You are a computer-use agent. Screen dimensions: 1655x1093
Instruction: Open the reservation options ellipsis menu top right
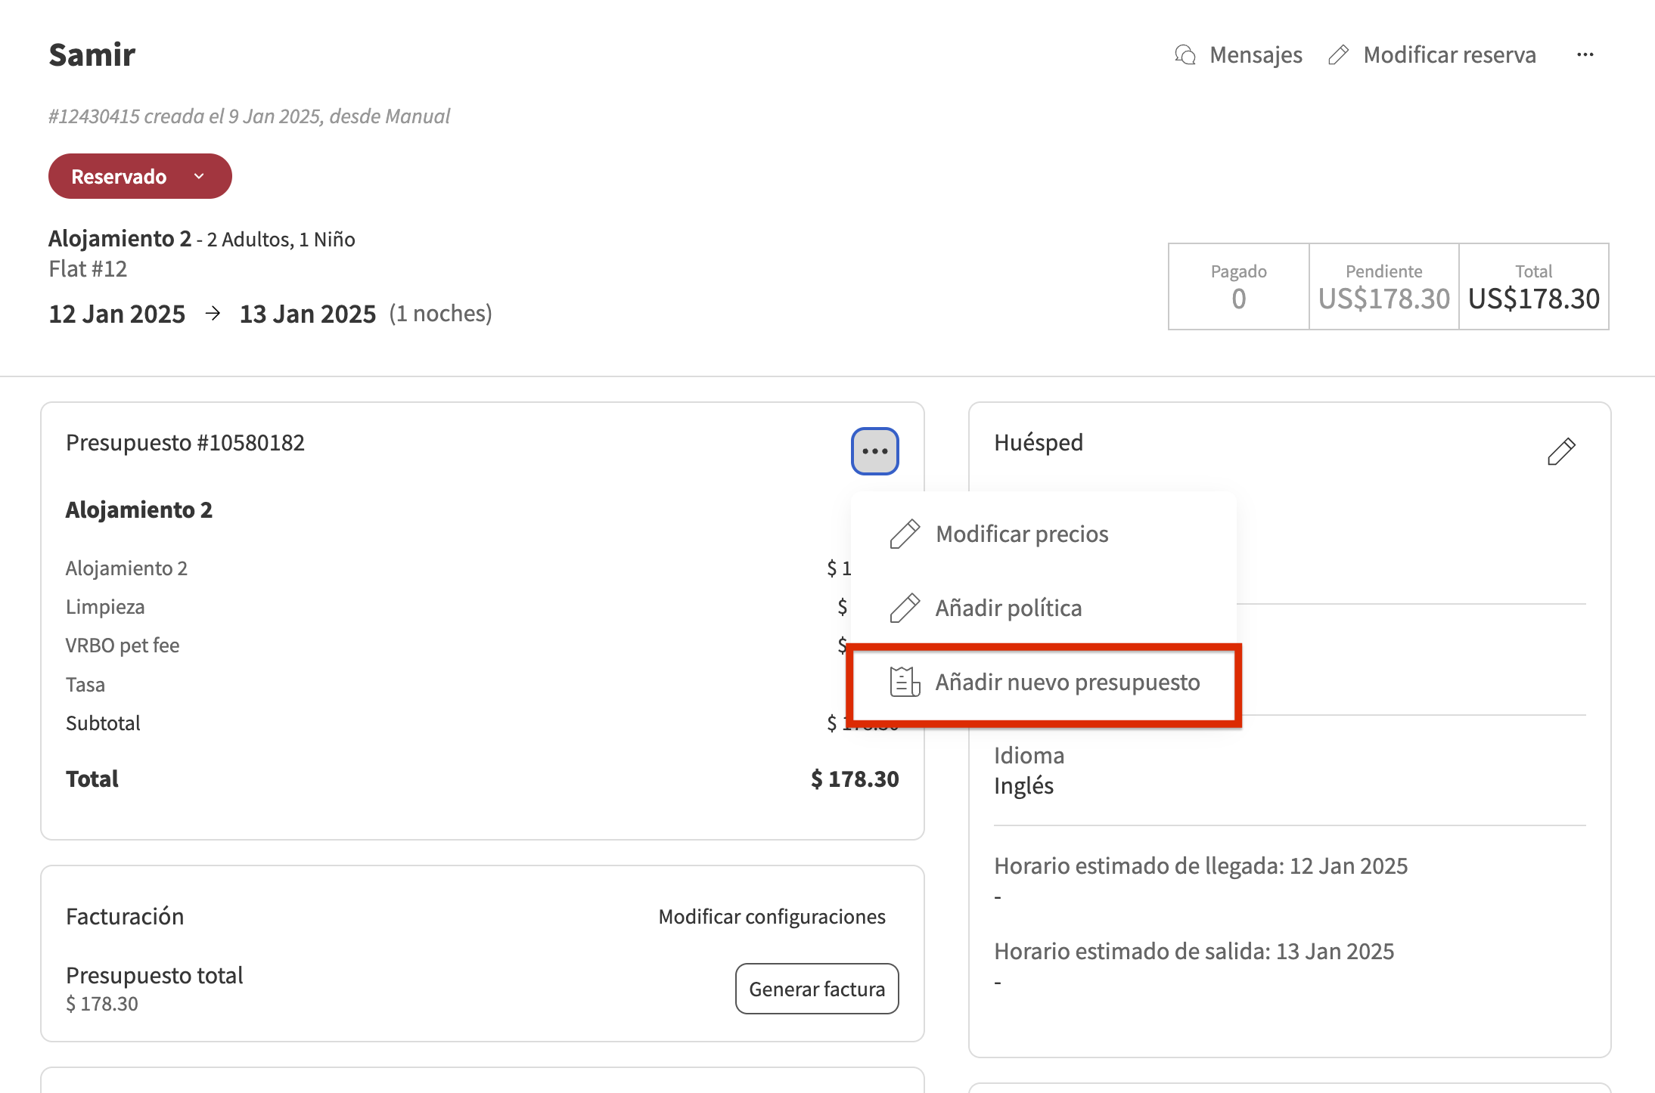[x=1585, y=54]
